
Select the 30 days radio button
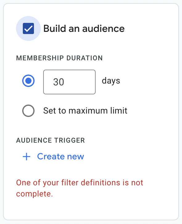[28, 81]
